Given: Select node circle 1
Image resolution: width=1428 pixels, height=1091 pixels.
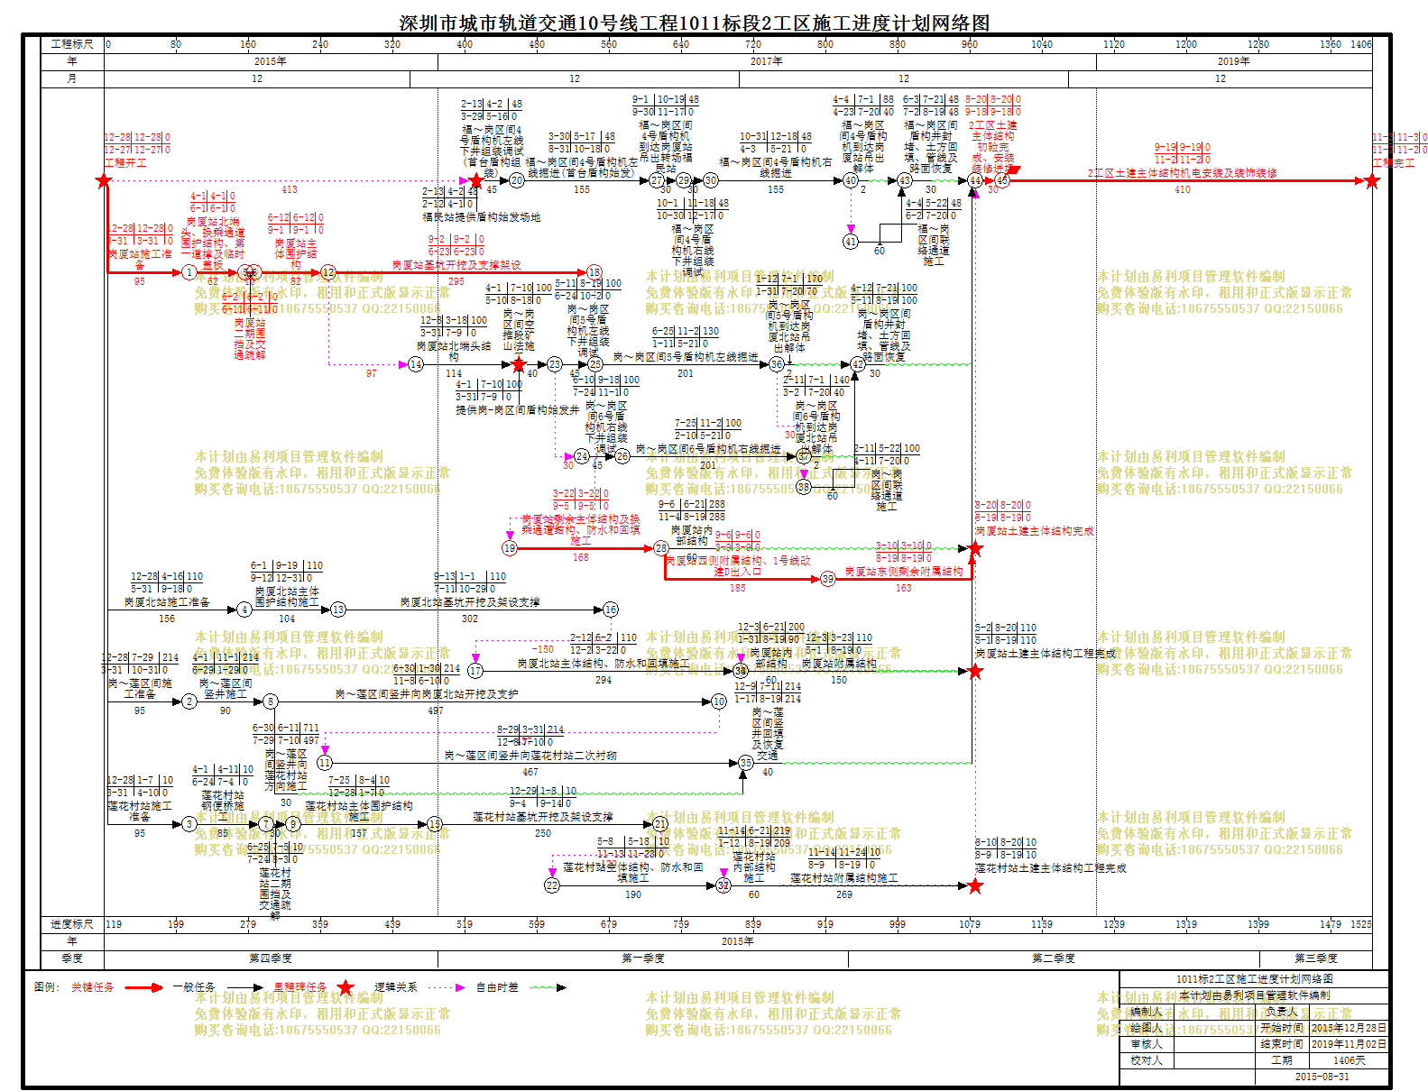Looking at the screenshot, I should 189,271.
